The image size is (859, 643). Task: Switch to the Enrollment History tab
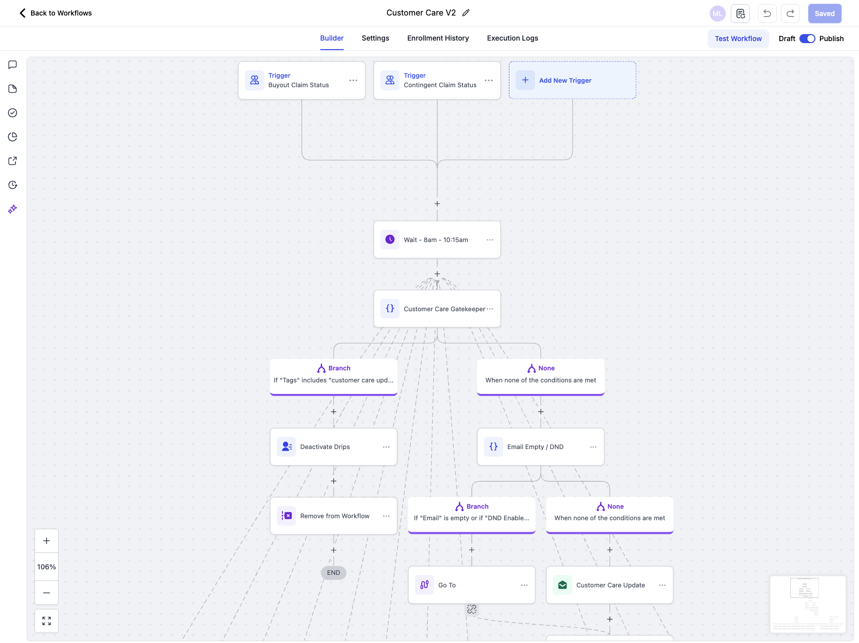[438, 38]
